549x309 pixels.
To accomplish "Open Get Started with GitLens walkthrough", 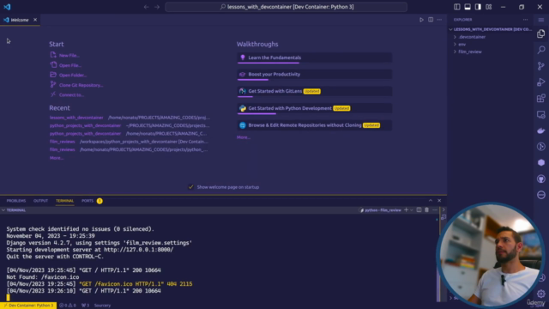I will [x=315, y=91].
